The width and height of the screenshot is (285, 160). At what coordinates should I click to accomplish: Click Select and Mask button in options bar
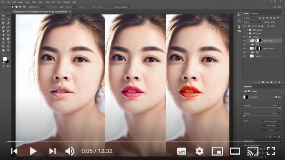coord(121,7)
